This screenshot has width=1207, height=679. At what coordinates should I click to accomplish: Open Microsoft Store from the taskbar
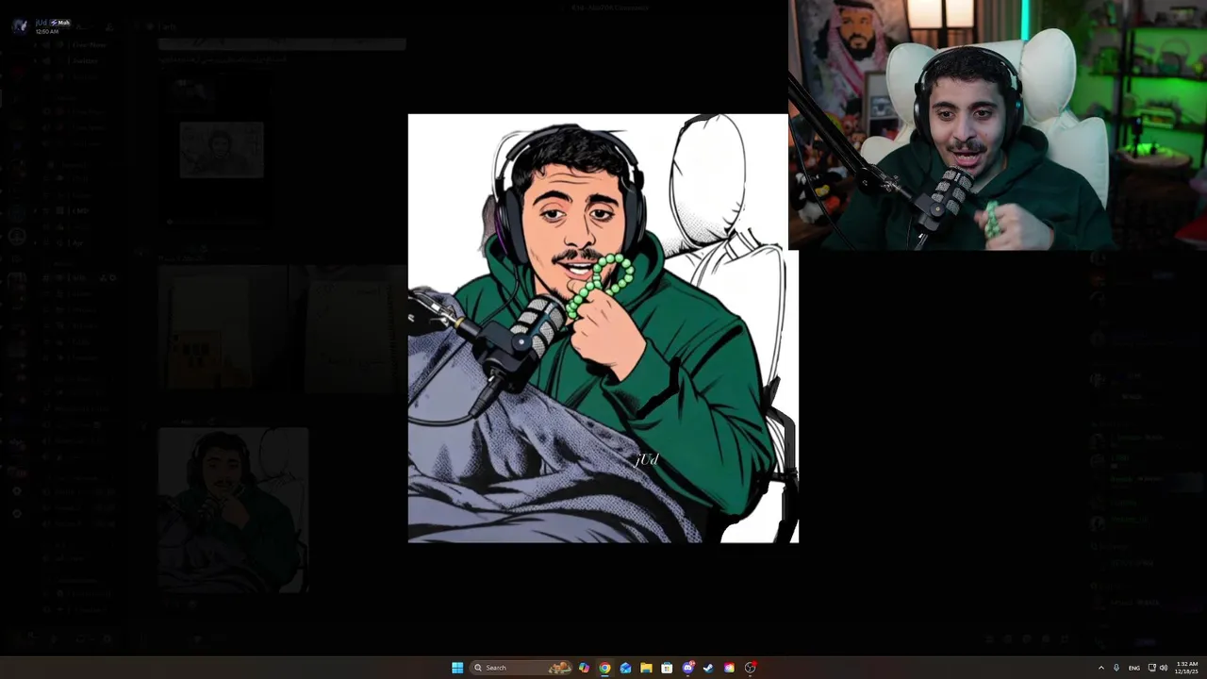667,668
